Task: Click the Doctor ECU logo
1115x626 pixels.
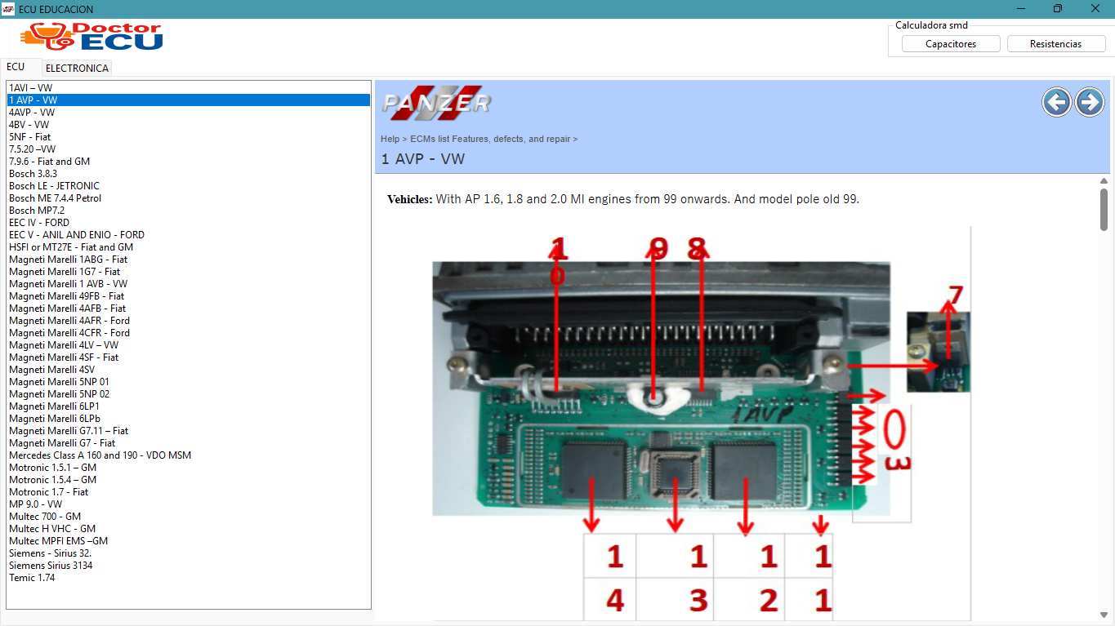Action: 91,37
